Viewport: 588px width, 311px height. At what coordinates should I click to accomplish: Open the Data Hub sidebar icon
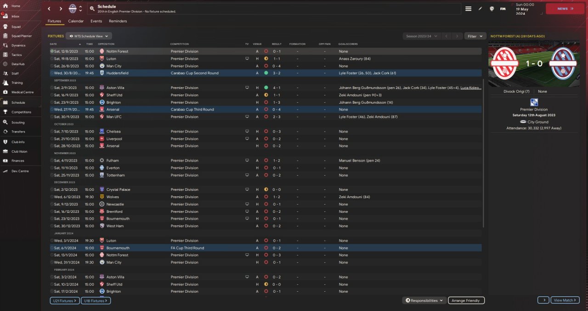tap(5, 64)
